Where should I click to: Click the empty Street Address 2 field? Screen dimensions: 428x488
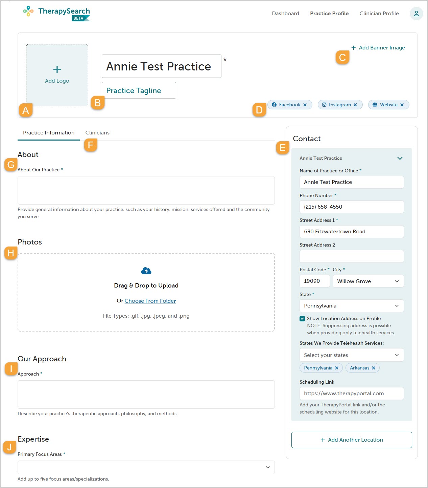click(x=352, y=256)
